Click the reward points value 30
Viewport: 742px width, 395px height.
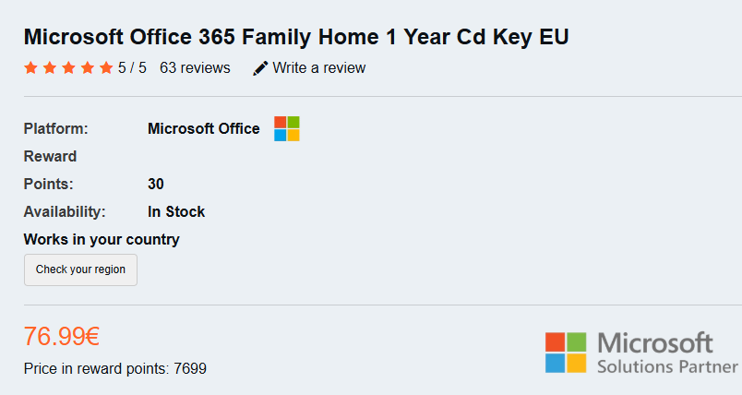[x=156, y=184]
